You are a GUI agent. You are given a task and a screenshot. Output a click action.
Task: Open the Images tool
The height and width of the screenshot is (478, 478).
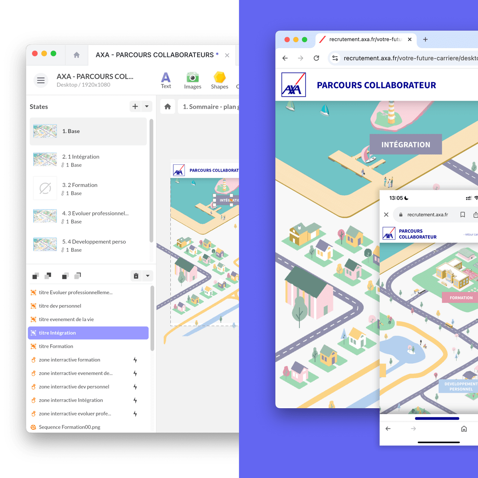coord(193,81)
